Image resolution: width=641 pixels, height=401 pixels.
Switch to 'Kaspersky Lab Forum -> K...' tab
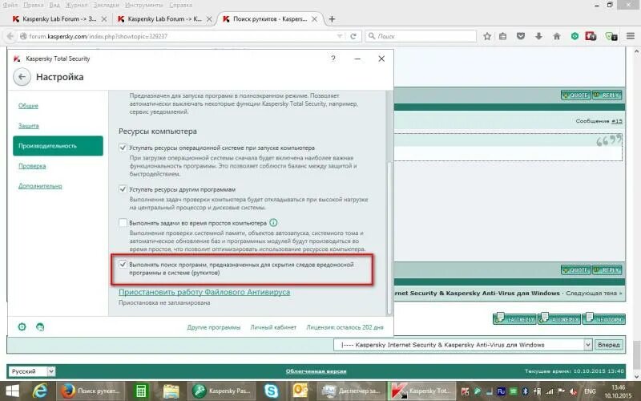click(164, 19)
